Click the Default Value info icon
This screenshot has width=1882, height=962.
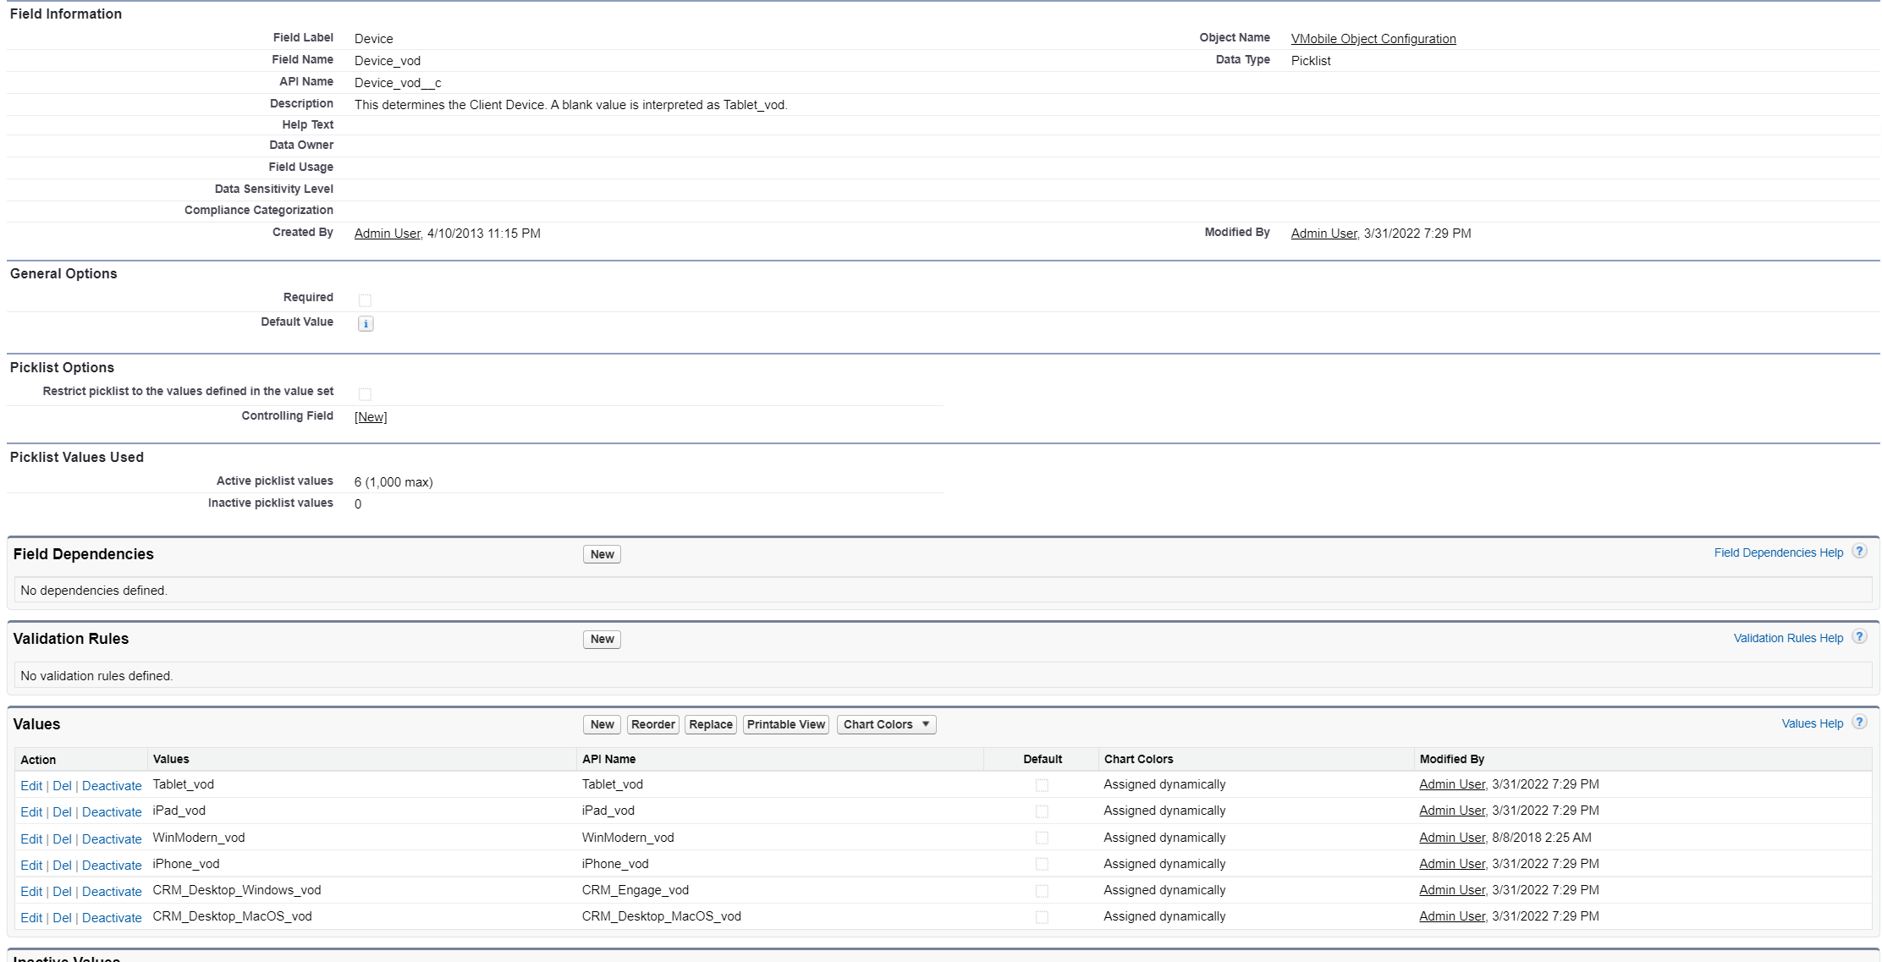coord(365,323)
